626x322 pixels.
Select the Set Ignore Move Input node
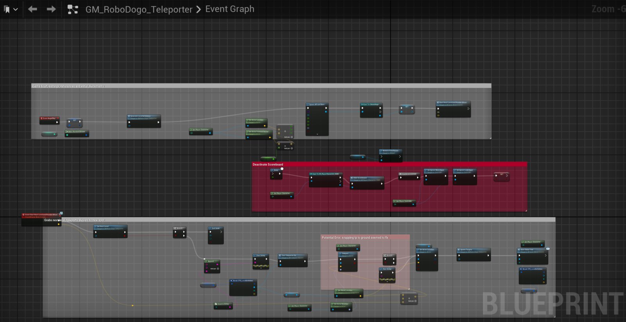point(436,177)
